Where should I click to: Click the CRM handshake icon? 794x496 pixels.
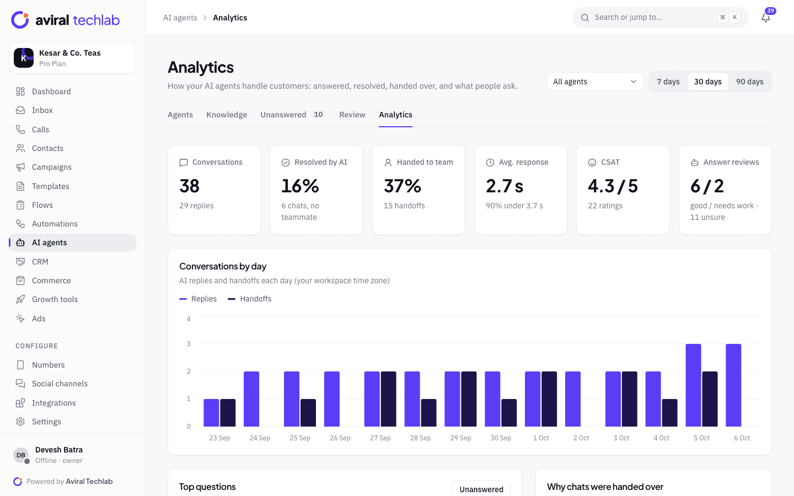coord(20,262)
